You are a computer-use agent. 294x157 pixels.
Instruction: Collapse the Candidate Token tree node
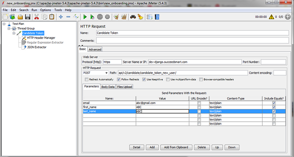pyautogui.click(x=14, y=33)
